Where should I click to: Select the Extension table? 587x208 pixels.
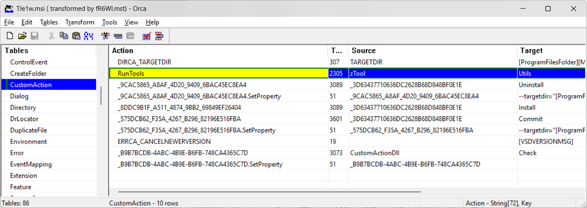(24, 176)
